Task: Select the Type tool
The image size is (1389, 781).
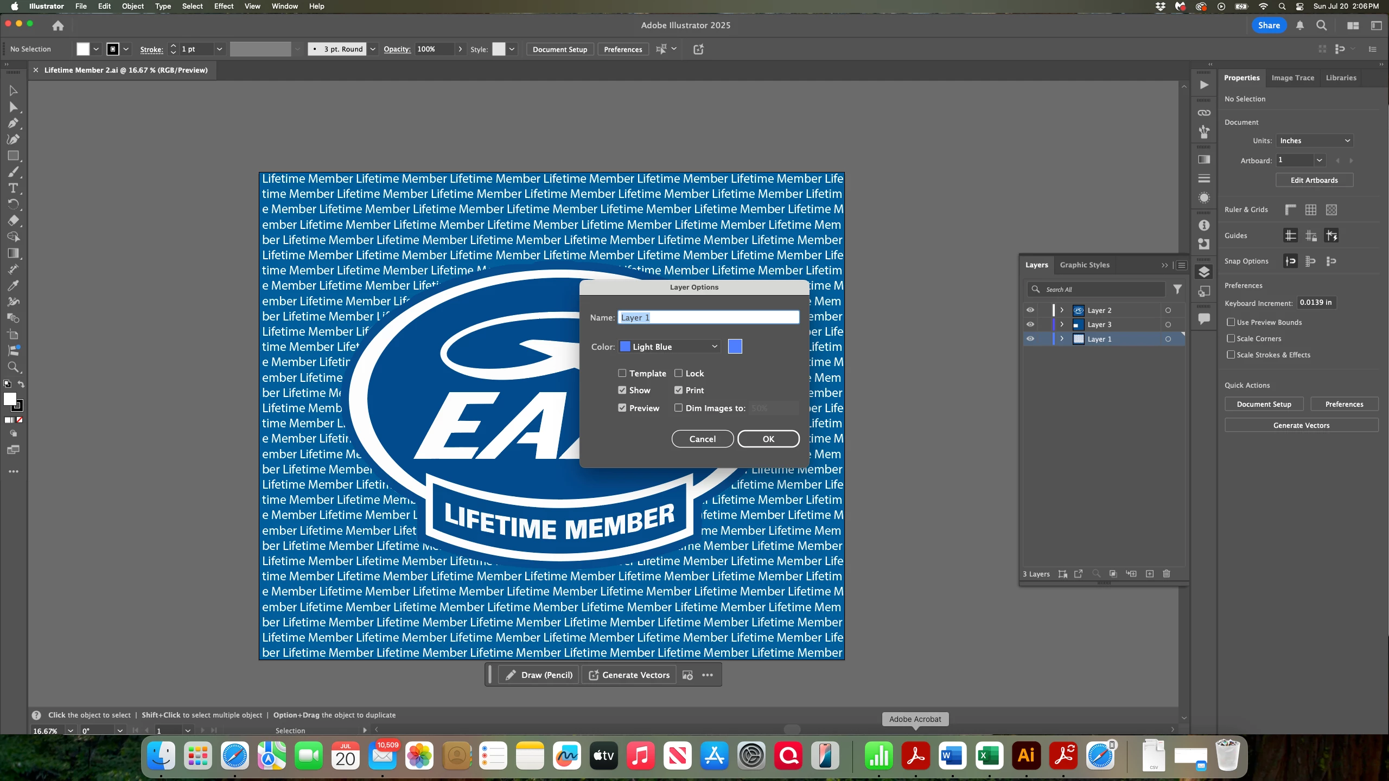Action: [x=13, y=188]
